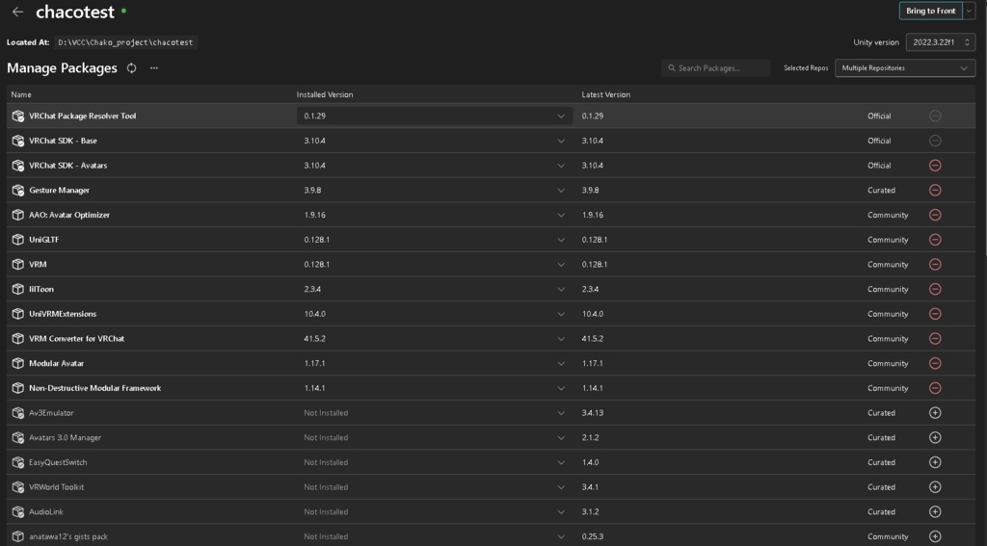Remove the UniGLTF package

coord(935,240)
